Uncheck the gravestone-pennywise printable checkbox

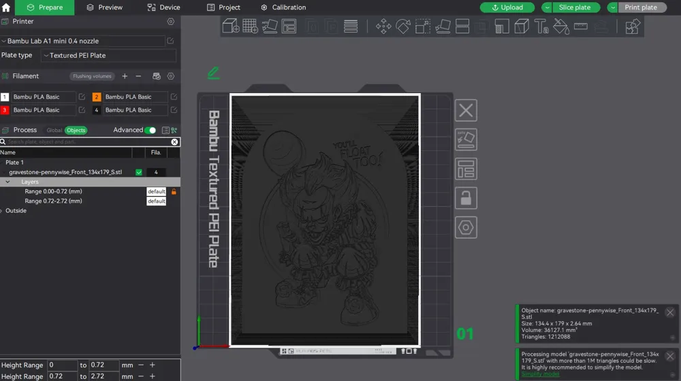138,172
